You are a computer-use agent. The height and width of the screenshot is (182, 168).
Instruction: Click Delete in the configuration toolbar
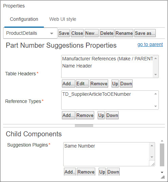tap(107, 33)
